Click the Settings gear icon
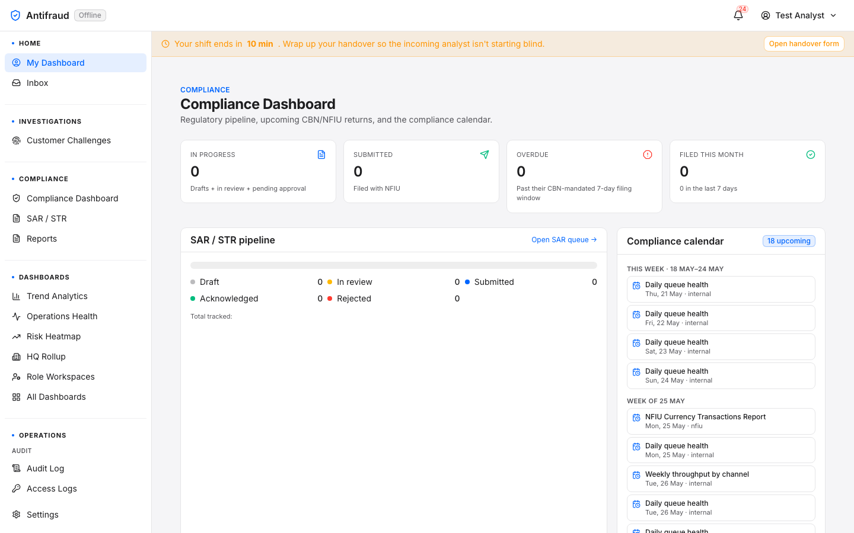854x533 pixels. click(17, 515)
